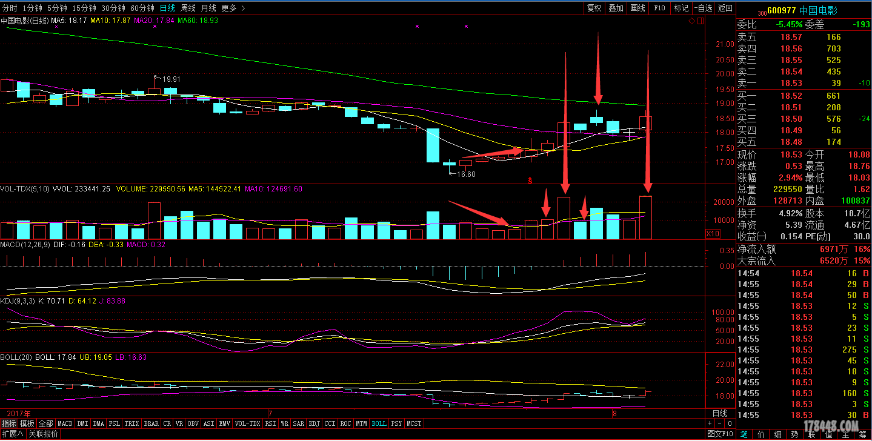Select RSI indicator tab

(270, 423)
